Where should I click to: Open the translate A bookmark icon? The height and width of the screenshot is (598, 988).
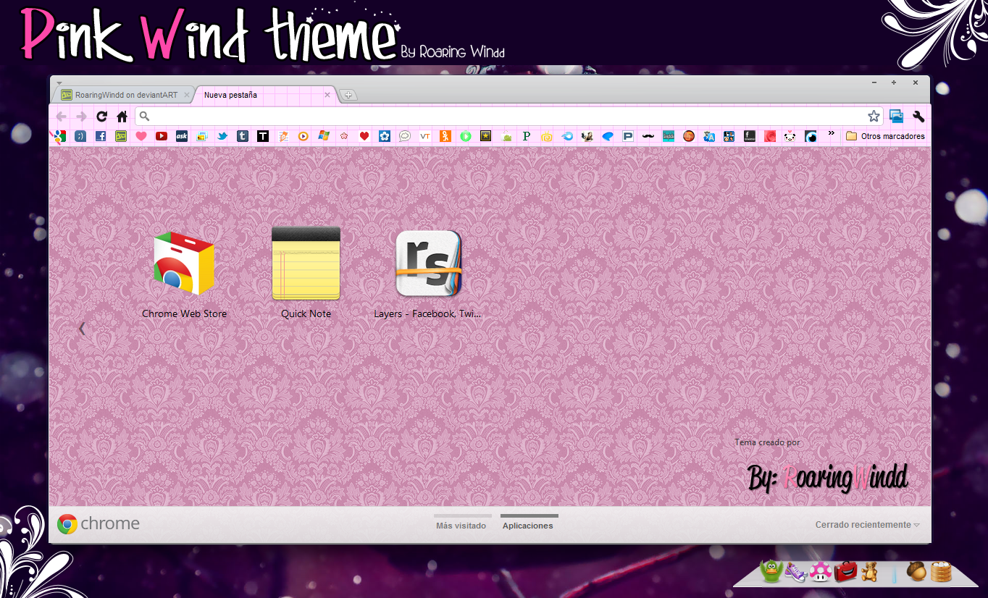click(709, 135)
